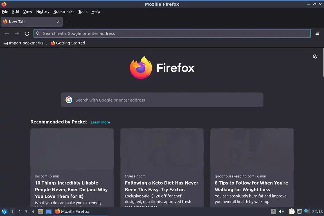Open the volume control in system tray
Image resolution: width=324 pixels, height=216 pixels.
point(281,211)
